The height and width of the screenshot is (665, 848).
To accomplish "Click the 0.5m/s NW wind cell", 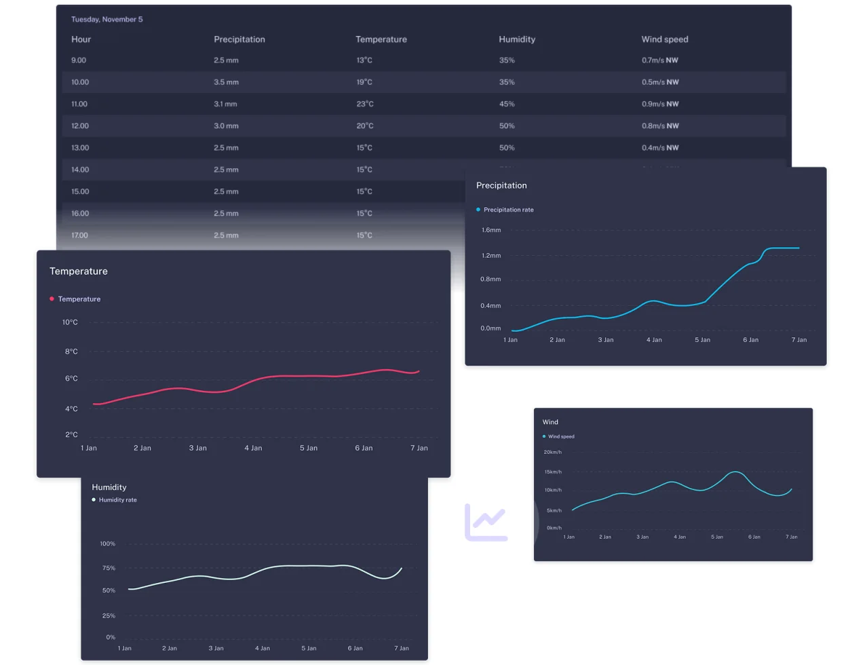I will coord(660,82).
